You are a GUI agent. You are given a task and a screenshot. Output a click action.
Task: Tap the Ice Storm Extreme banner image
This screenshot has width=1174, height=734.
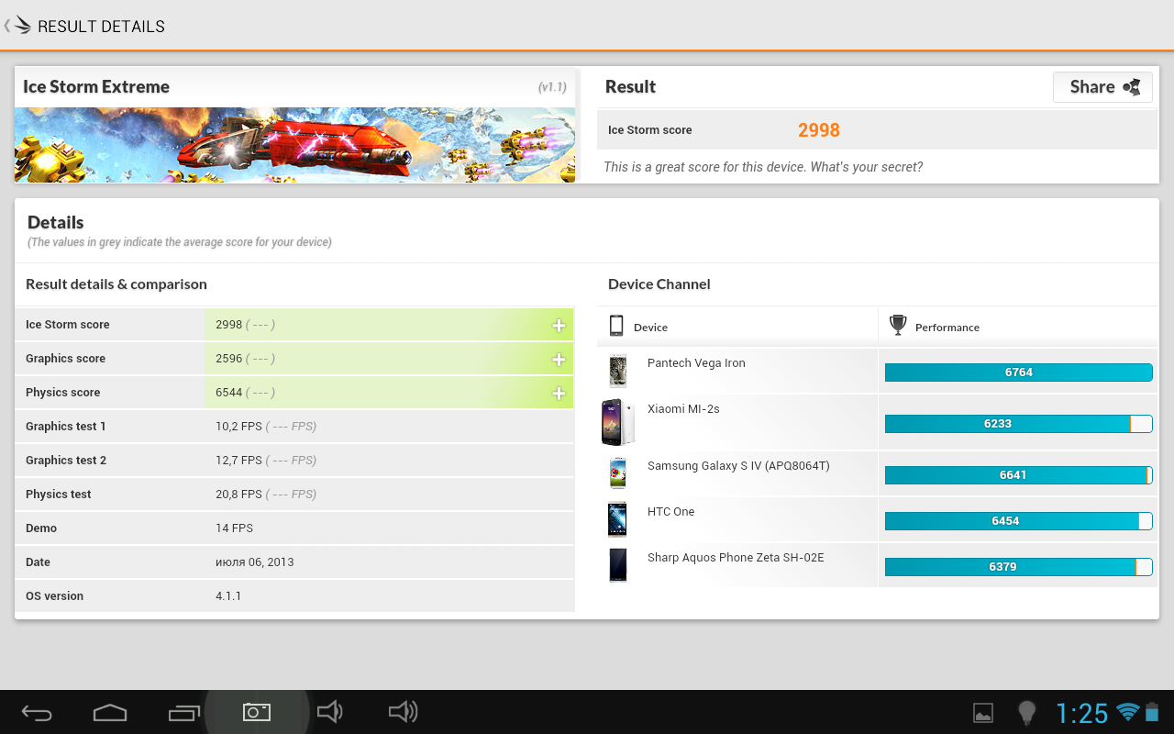[294, 145]
